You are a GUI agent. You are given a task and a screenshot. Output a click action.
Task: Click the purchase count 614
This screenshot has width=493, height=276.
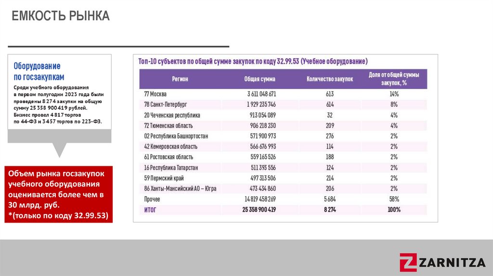(x=330, y=104)
